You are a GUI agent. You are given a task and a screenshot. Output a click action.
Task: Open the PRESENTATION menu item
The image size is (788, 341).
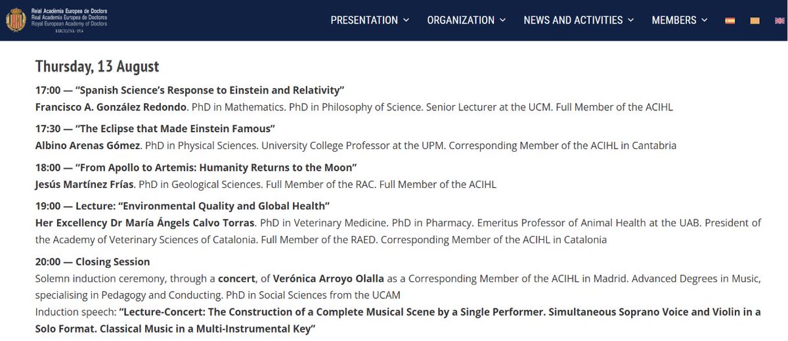tap(364, 20)
